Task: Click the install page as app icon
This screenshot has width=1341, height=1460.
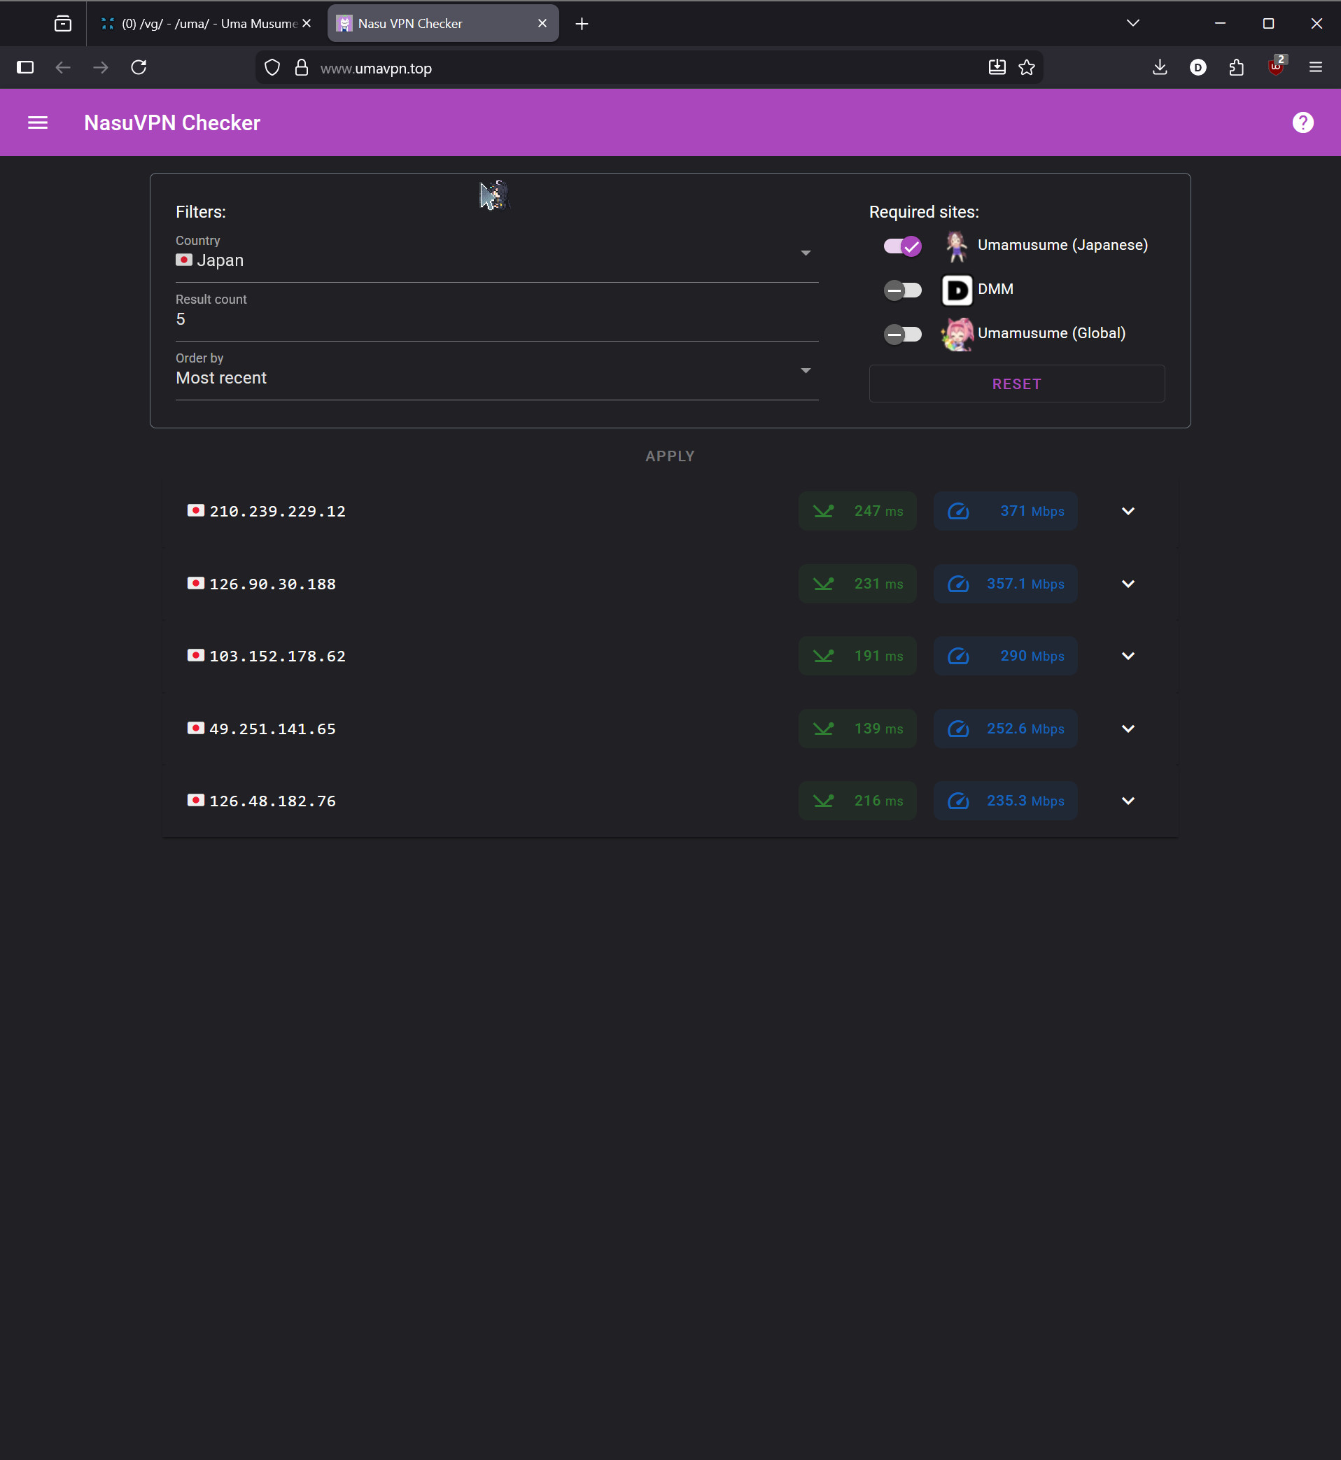Action: tap(997, 67)
